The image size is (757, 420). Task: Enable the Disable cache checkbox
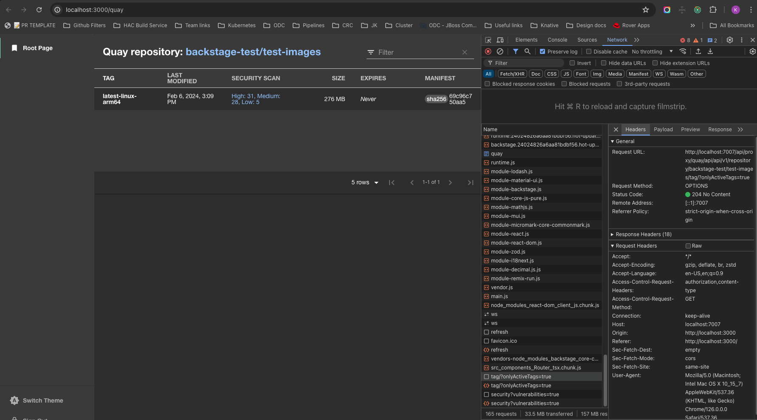[x=589, y=52]
